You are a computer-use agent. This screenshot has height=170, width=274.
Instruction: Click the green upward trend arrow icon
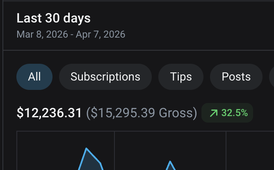[214, 113]
